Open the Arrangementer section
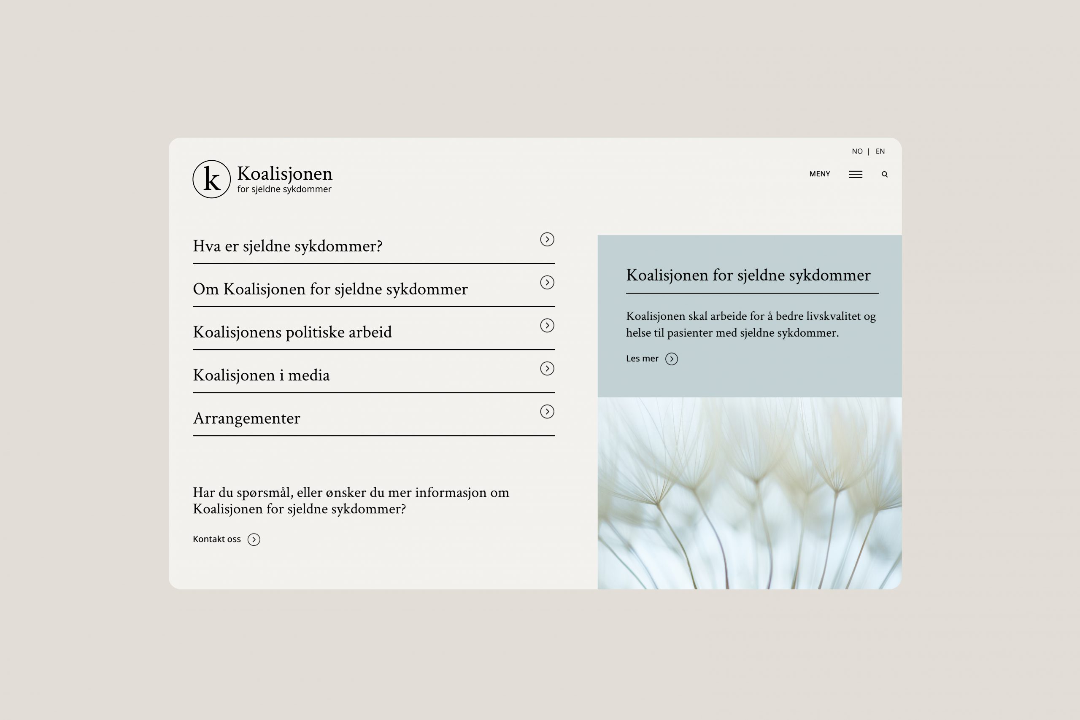The width and height of the screenshot is (1080, 720). (246, 418)
